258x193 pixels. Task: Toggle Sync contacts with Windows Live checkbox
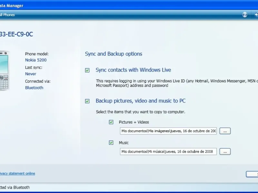point(87,70)
